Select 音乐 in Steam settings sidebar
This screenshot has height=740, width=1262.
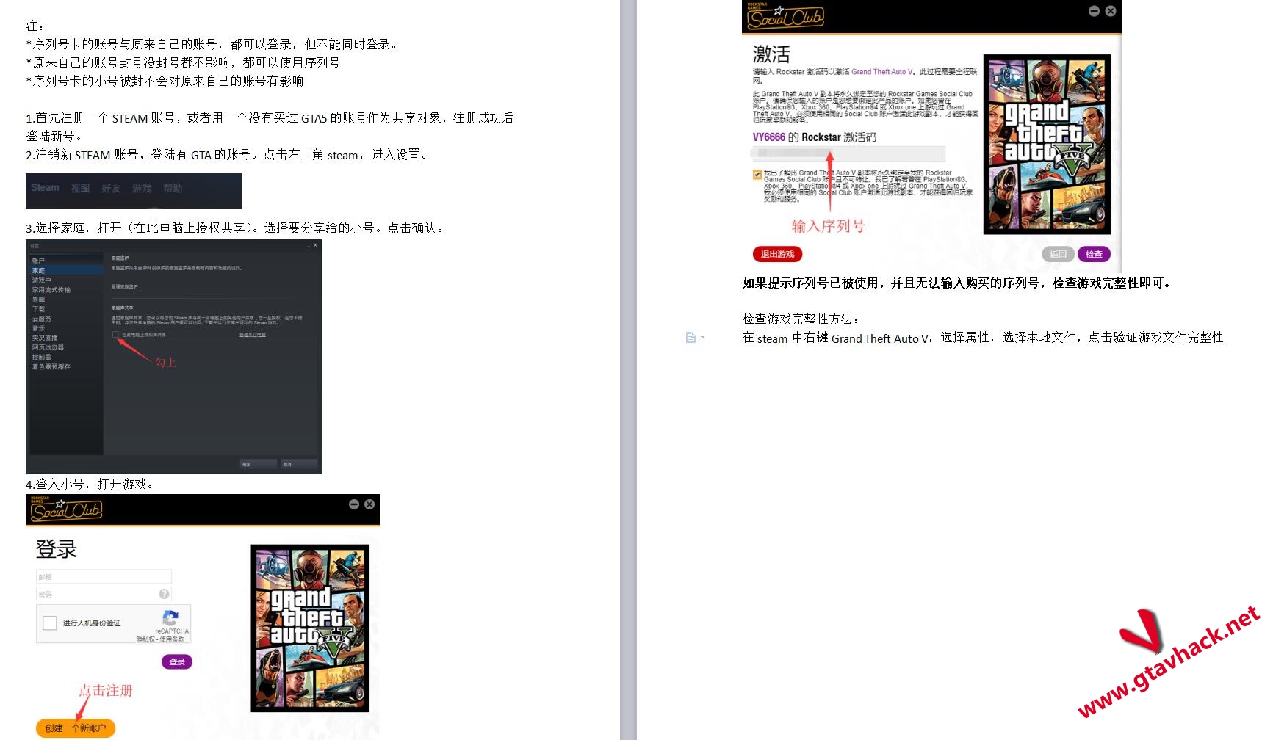pyautogui.click(x=66, y=327)
